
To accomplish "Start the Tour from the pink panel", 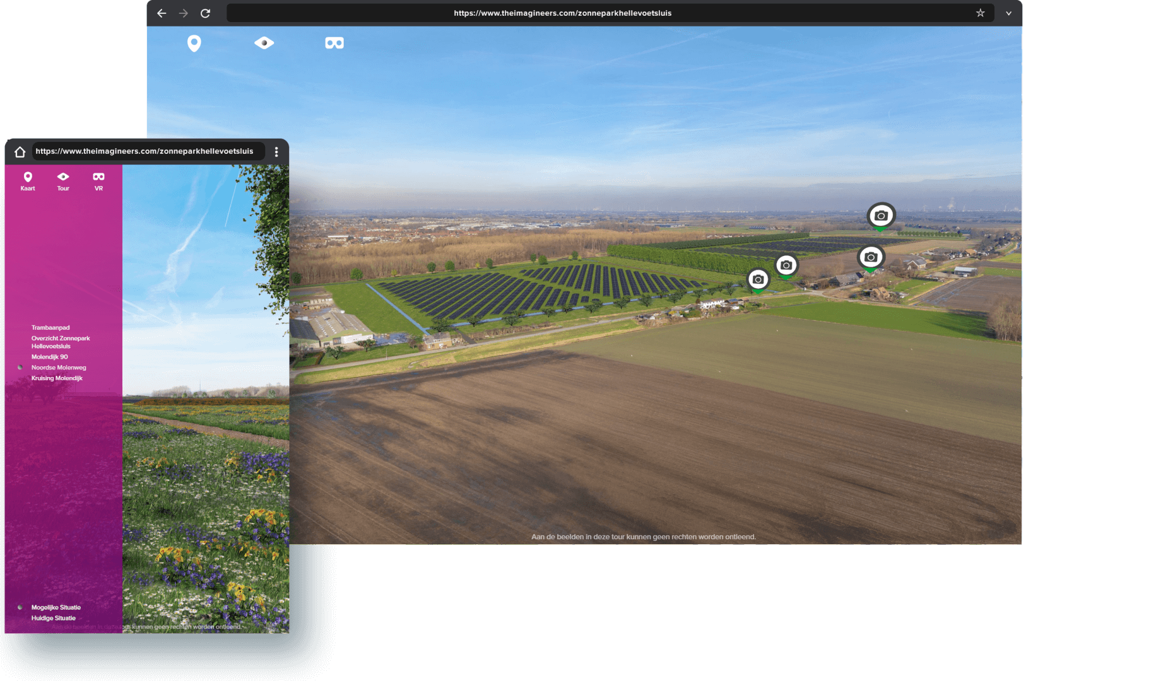I will click(63, 180).
